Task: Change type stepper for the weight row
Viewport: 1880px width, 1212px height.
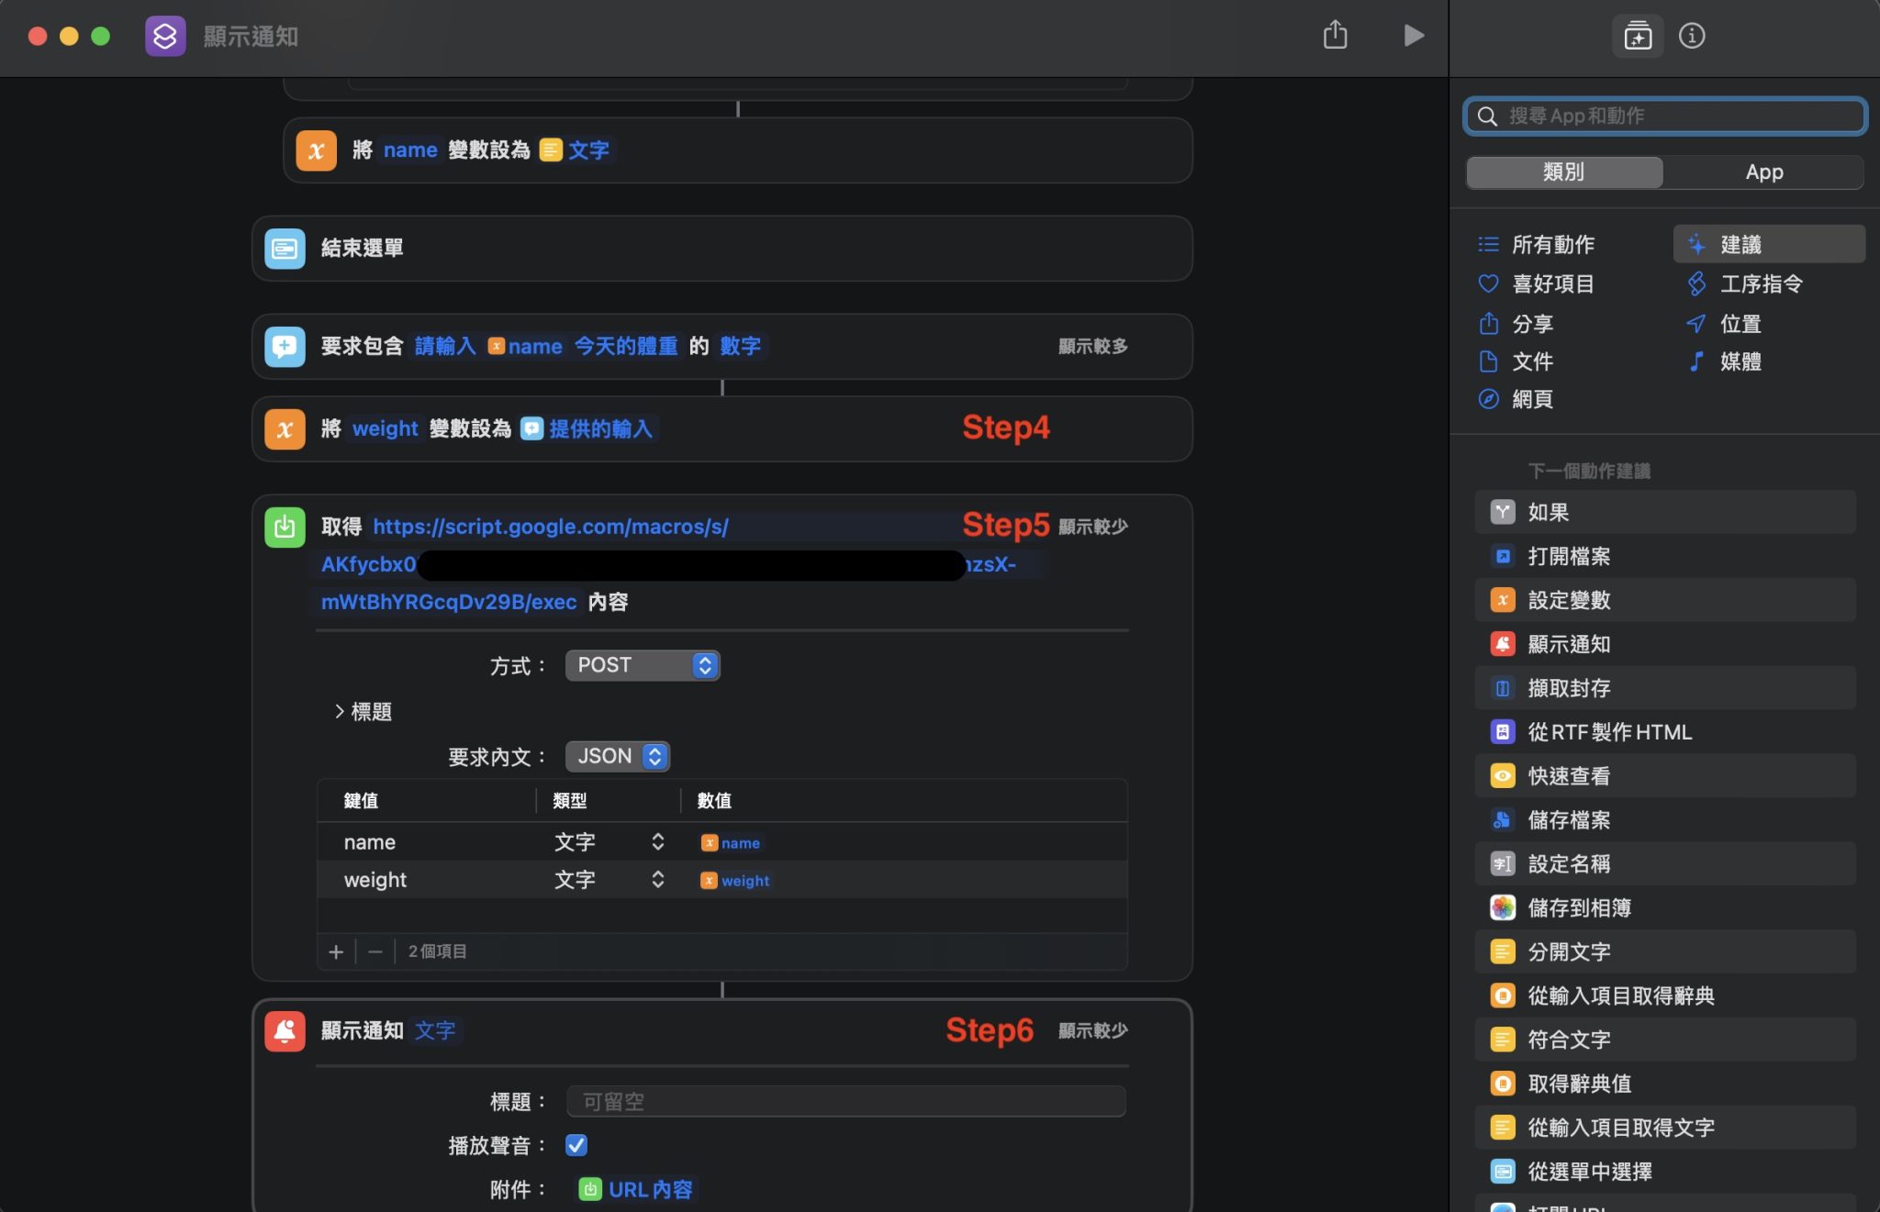Action: coord(657,880)
